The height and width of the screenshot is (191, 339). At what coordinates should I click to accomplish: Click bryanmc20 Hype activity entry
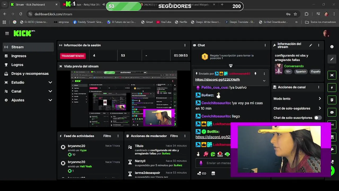pos(90,150)
